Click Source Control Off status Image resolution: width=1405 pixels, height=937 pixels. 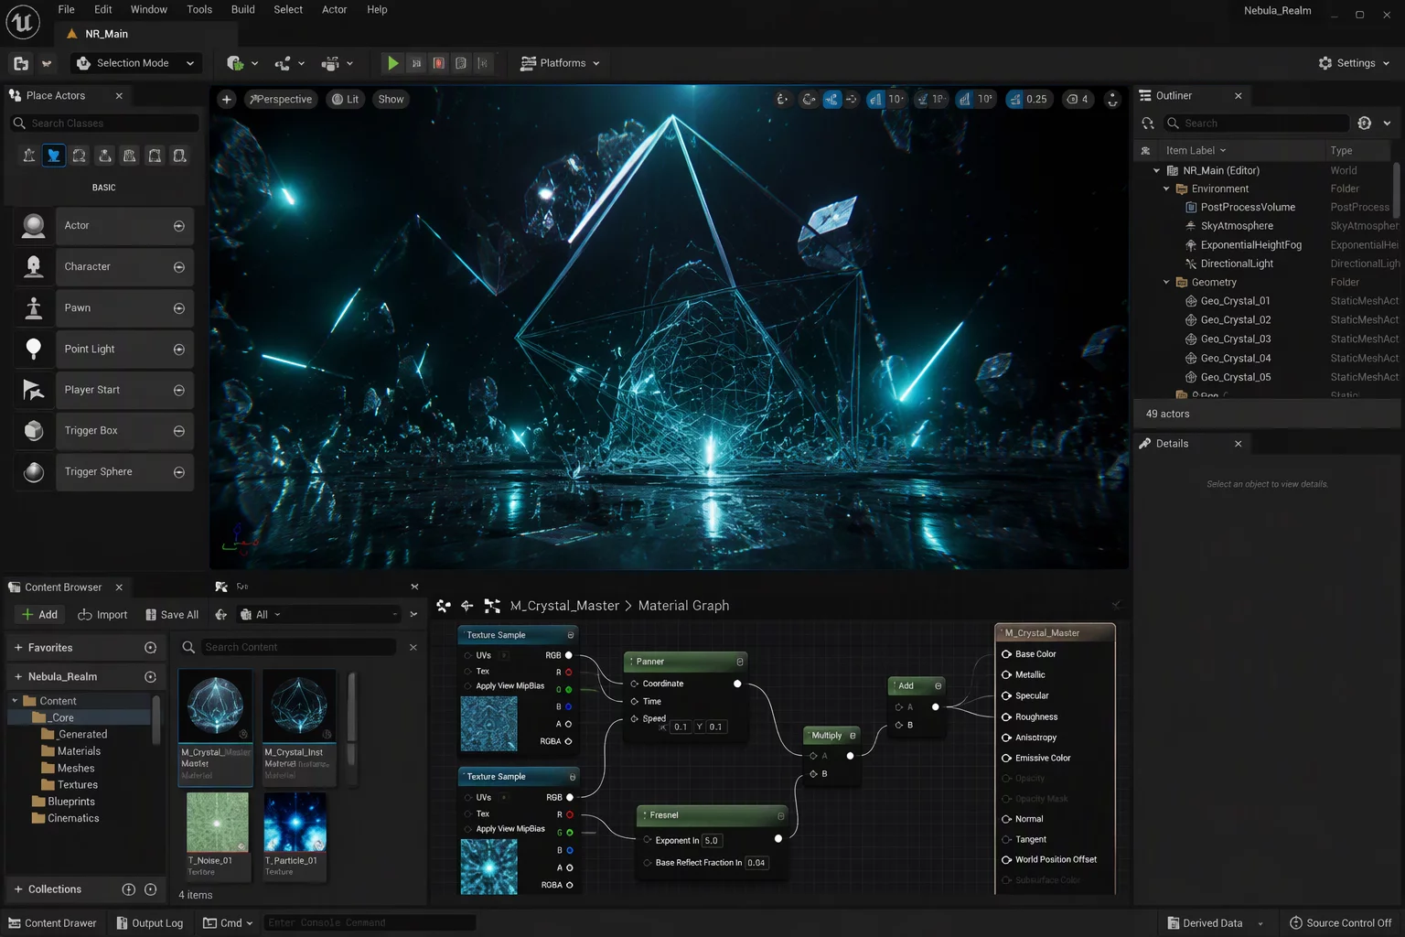[x=1340, y=923]
